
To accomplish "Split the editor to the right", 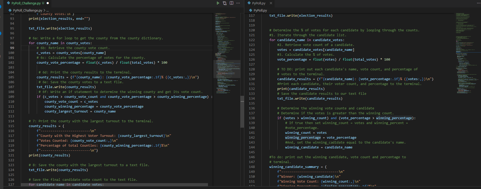I will pyautogui.click(x=231, y=3).
